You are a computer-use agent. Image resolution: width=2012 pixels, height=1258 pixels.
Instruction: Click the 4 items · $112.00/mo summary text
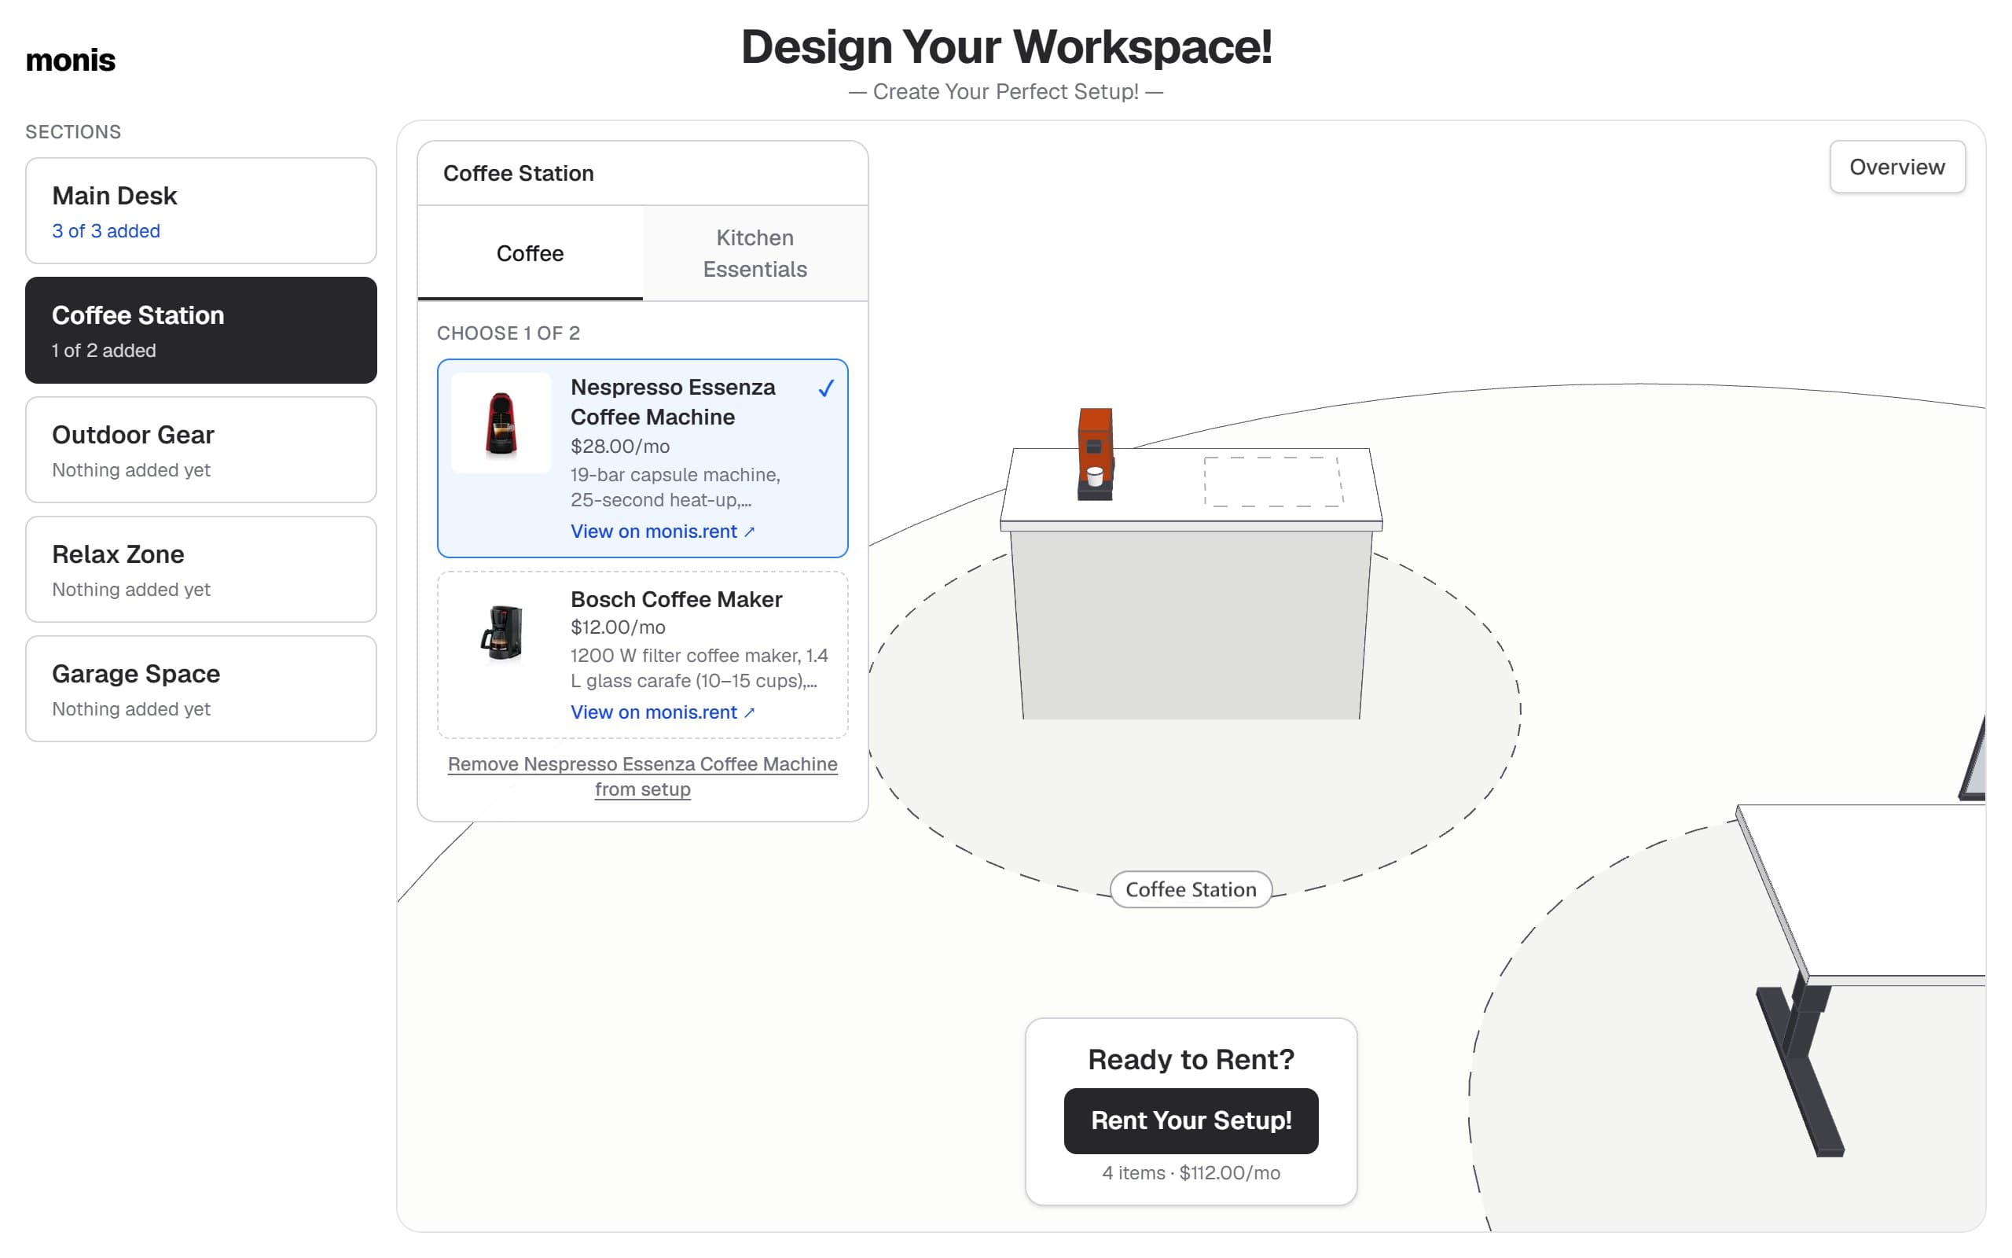click(x=1191, y=1172)
